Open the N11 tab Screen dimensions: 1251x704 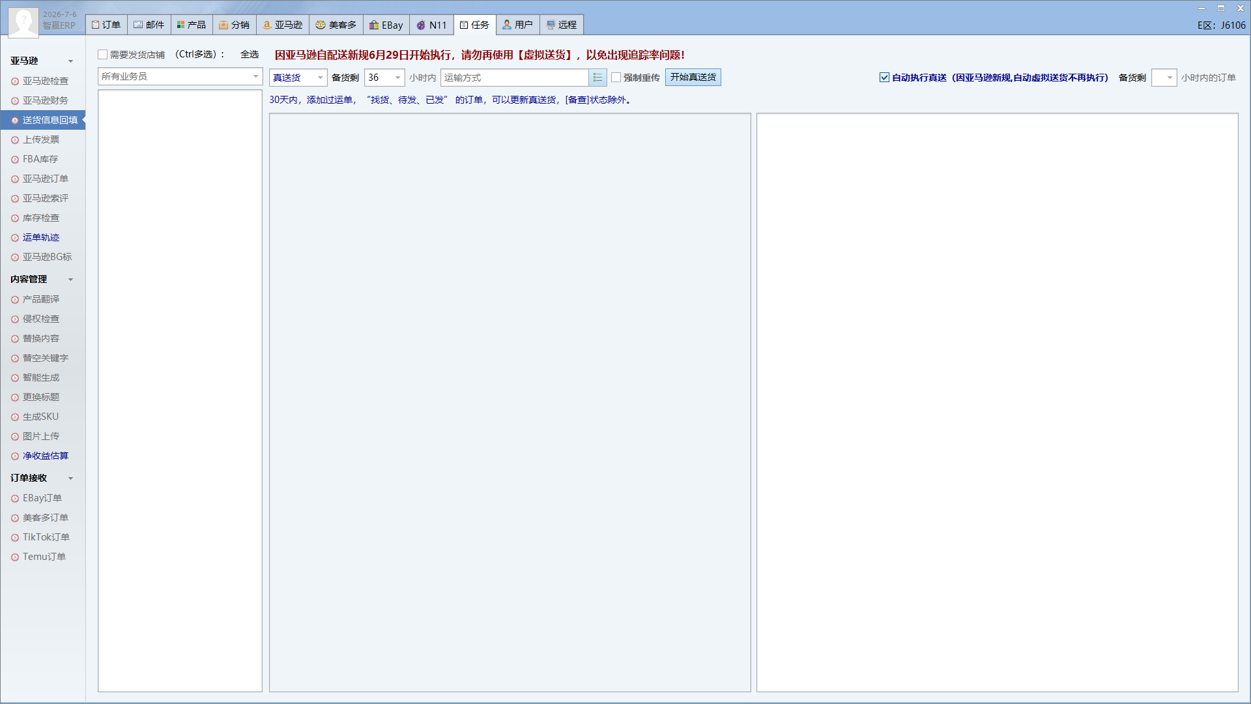(431, 25)
